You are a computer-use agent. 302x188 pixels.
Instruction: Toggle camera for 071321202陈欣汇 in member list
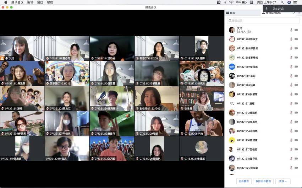pyautogui.click(x=296, y=39)
